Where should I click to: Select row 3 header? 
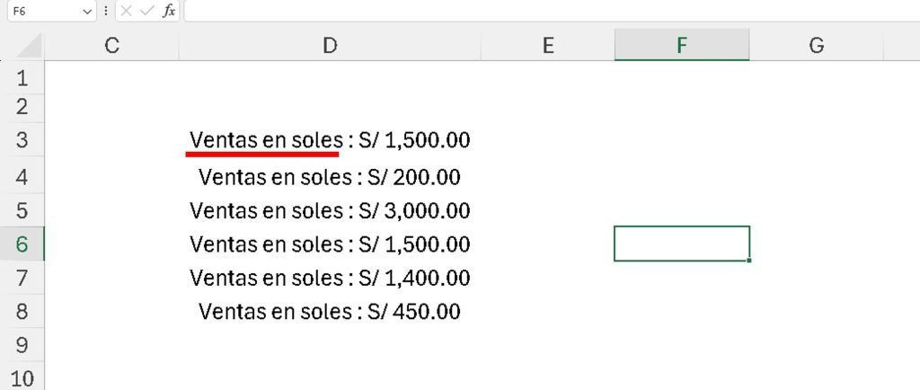pos(22,141)
